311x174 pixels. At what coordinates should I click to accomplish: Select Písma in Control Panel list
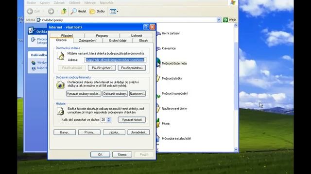point(166,124)
